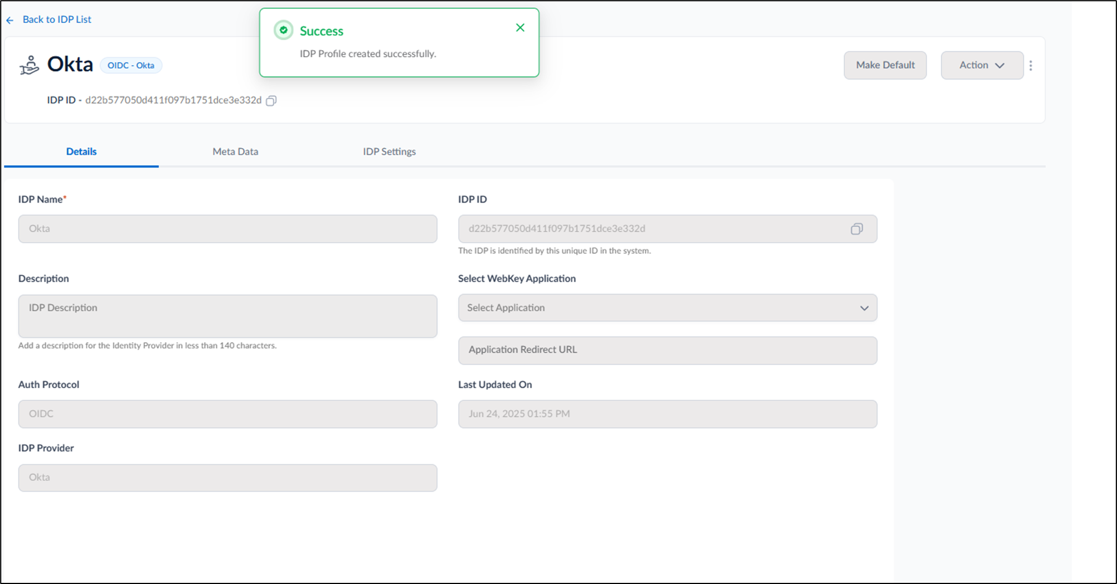Open the vertical three-dot menu
Viewport: 1117px width, 584px height.
(x=1031, y=66)
